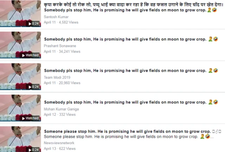Open Mohan Kumar Ganiga's profile link
Screen dimensions: 225x152
coord(61,109)
